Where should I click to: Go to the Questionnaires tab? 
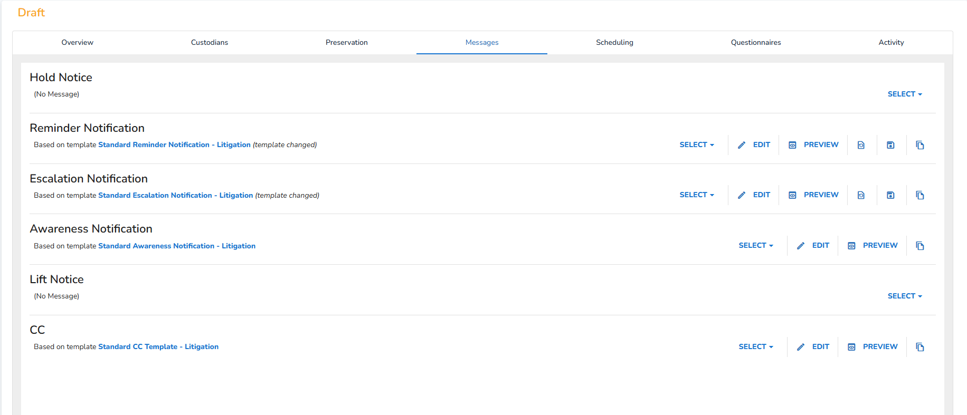pyautogui.click(x=755, y=43)
